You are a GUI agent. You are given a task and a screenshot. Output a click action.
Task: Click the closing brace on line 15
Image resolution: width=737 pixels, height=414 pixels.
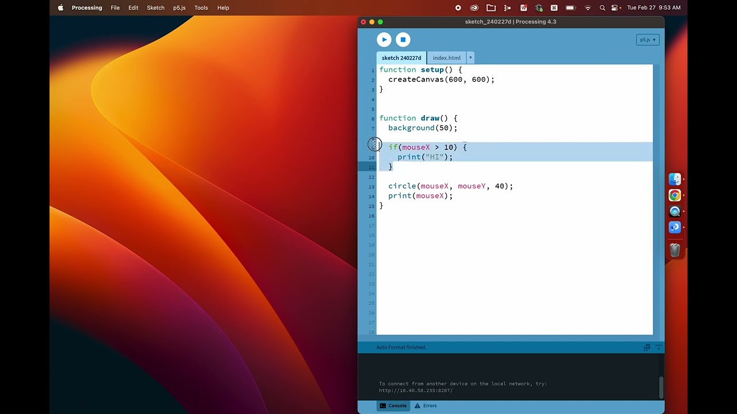click(x=381, y=206)
